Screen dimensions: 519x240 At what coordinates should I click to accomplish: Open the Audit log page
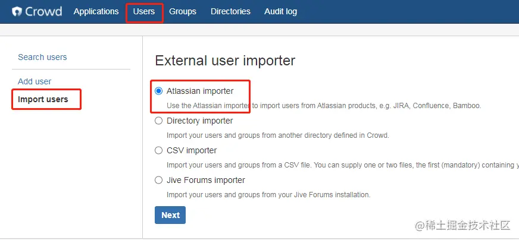280,11
